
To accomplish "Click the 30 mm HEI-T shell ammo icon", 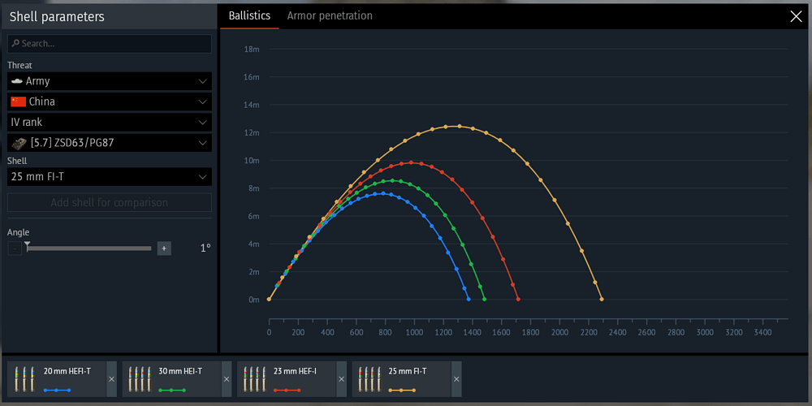I will tap(140, 378).
